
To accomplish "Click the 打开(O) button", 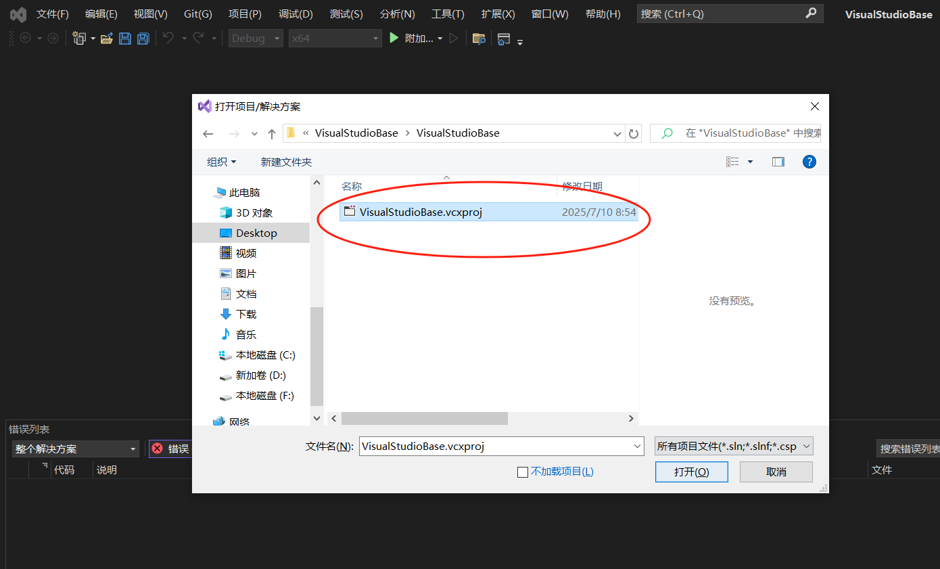I will tap(692, 472).
